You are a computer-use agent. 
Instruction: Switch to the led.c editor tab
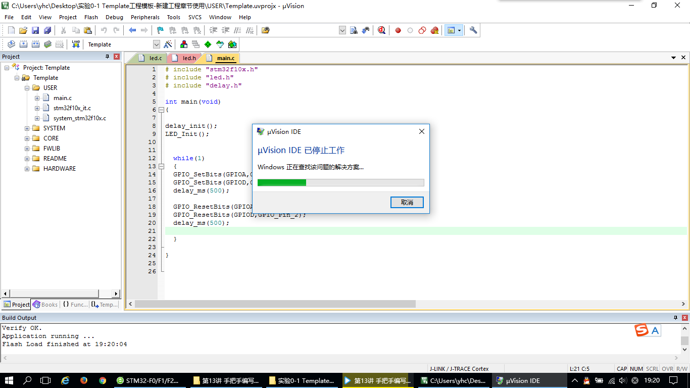tap(151, 58)
